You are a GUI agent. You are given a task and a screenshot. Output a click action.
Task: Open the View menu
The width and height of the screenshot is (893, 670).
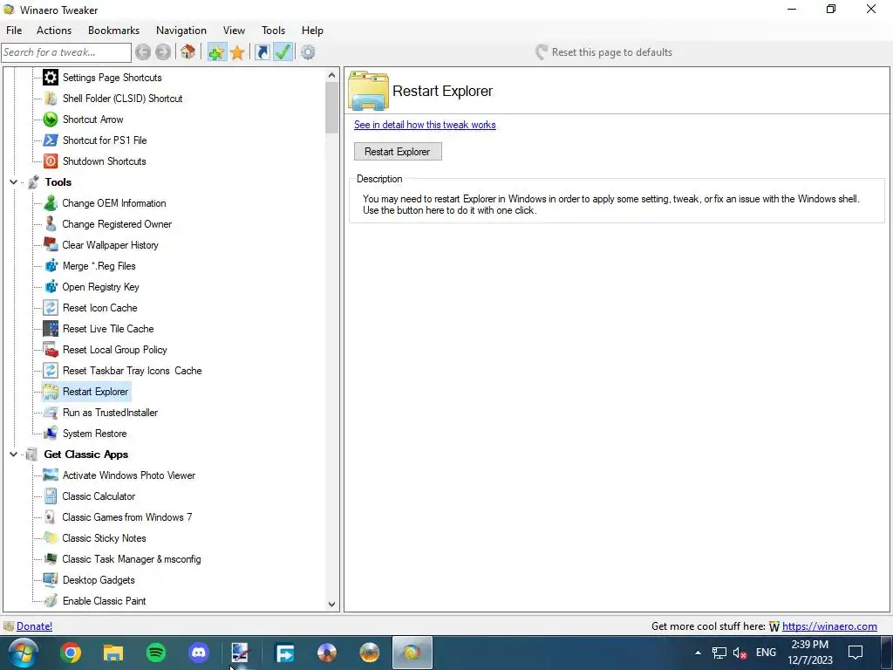tap(234, 31)
